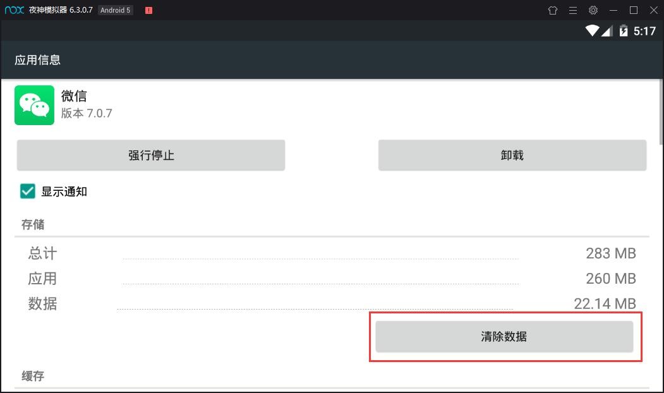Click the 总计 storage row label

click(x=42, y=253)
